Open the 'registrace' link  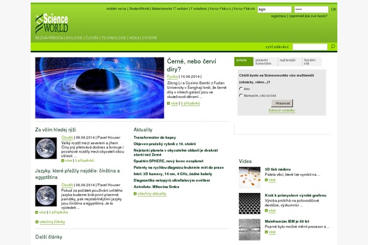278,16
